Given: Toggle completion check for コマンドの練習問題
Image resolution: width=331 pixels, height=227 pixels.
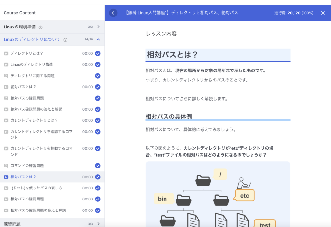Looking at the screenshot, I should [x=98, y=166].
